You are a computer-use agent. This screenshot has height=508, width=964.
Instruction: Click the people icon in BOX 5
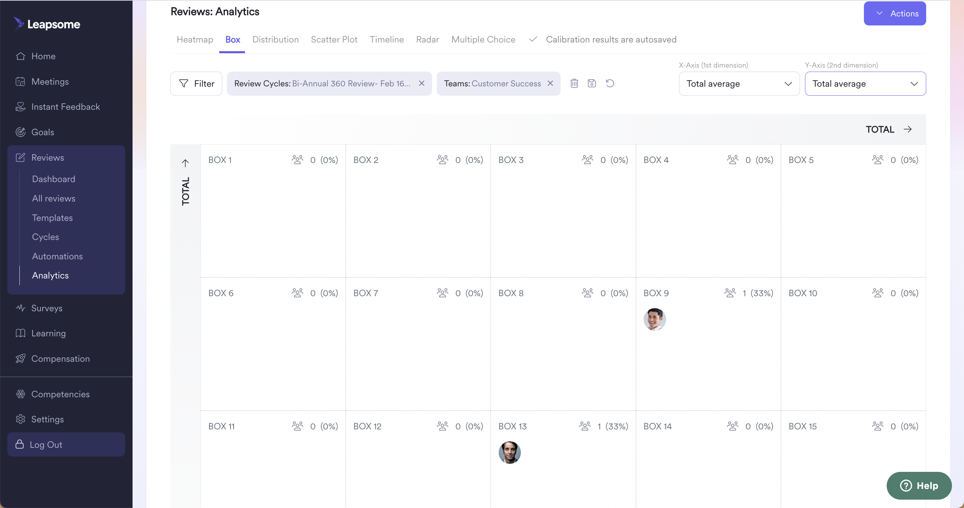pos(878,160)
